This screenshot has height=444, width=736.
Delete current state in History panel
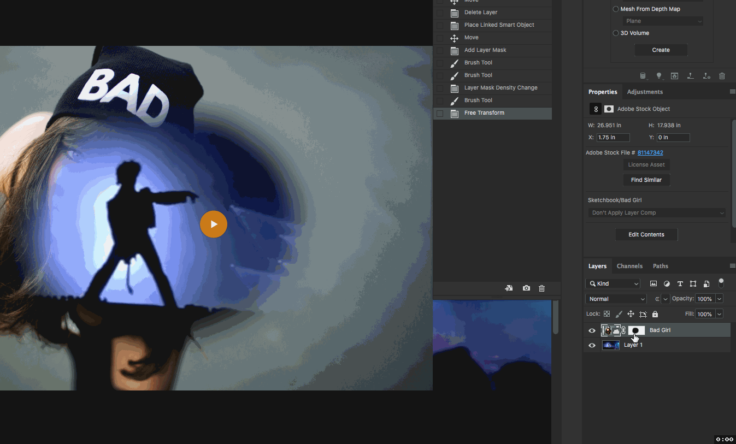coord(541,288)
